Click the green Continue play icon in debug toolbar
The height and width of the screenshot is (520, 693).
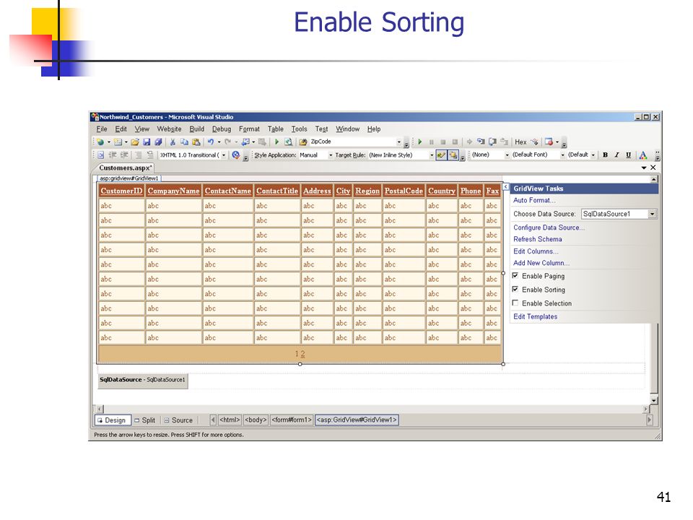click(x=420, y=142)
